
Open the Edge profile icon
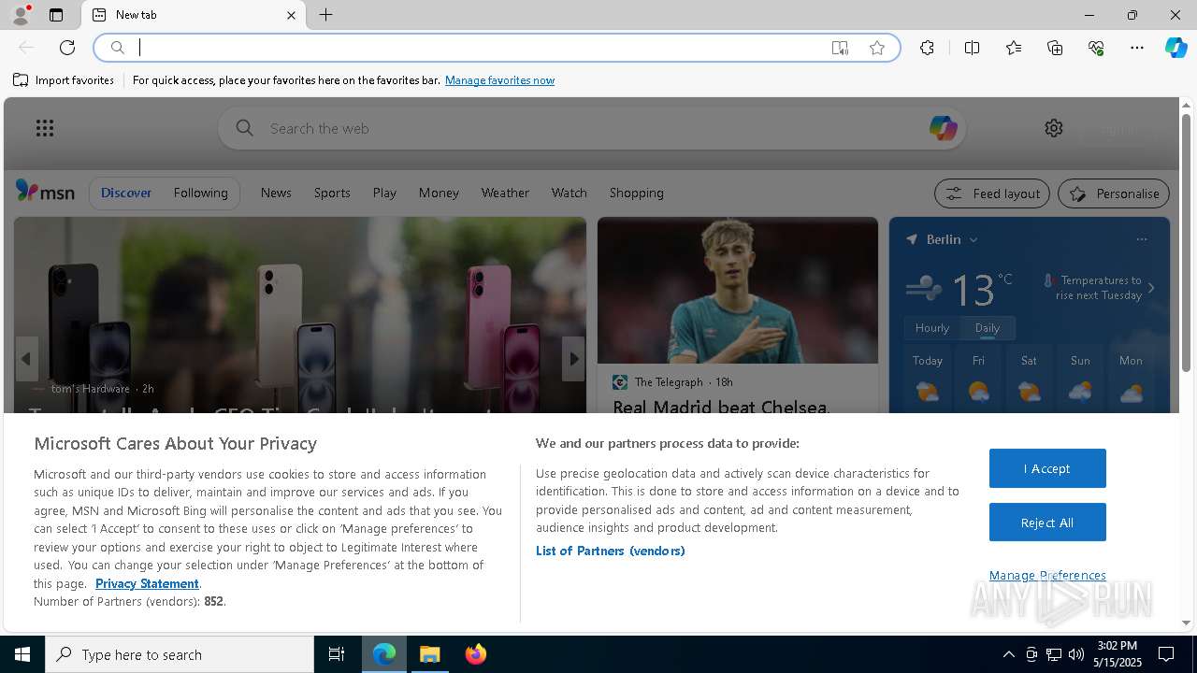[21, 15]
